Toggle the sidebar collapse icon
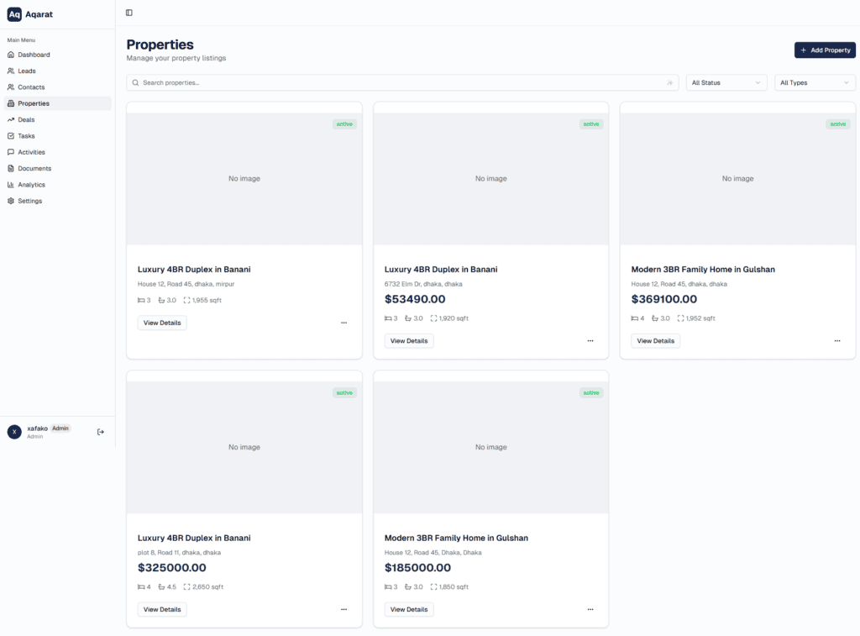Viewport: 860px width, 636px height. pyautogui.click(x=128, y=13)
